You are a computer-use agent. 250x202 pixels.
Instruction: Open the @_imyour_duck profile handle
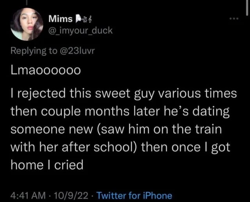pos(80,30)
